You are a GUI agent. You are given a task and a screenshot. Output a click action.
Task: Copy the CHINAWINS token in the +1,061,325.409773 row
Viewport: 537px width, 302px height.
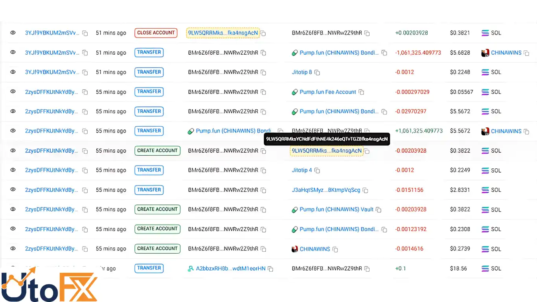(526, 132)
